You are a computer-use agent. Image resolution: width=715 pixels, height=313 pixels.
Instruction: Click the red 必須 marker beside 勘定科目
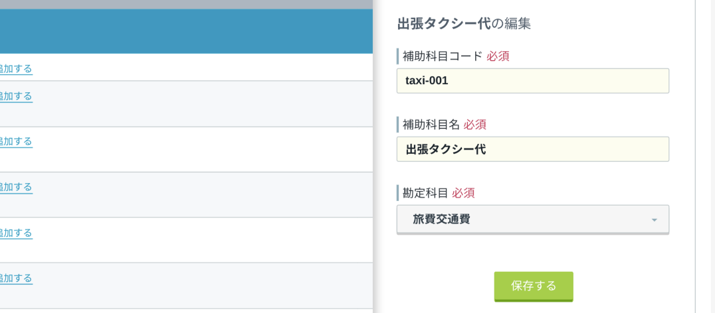(x=464, y=193)
